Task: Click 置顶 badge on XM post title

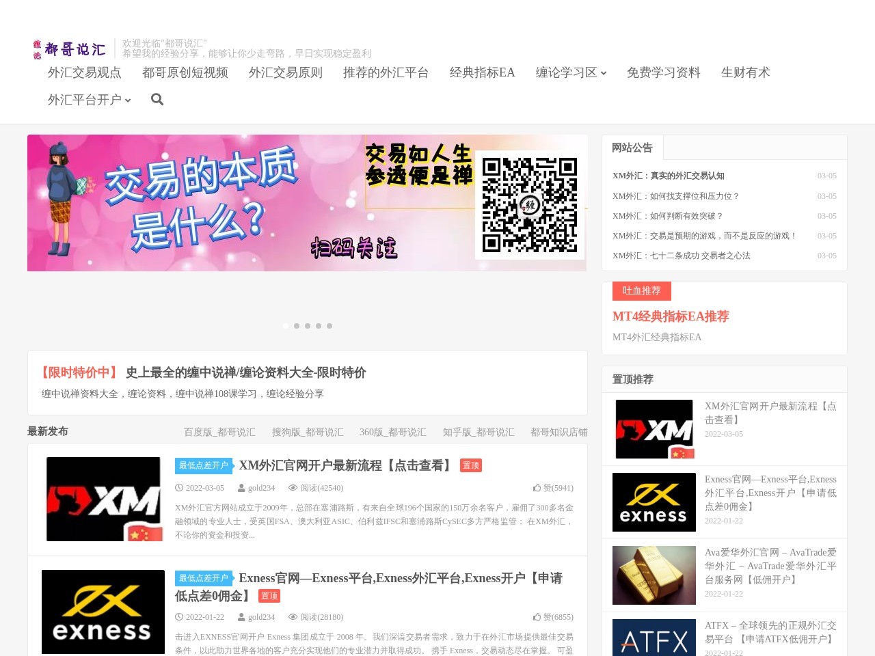Action: (471, 465)
